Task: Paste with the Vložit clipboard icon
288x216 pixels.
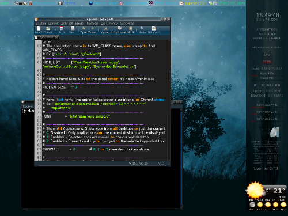Action: click(x=131, y=29)
